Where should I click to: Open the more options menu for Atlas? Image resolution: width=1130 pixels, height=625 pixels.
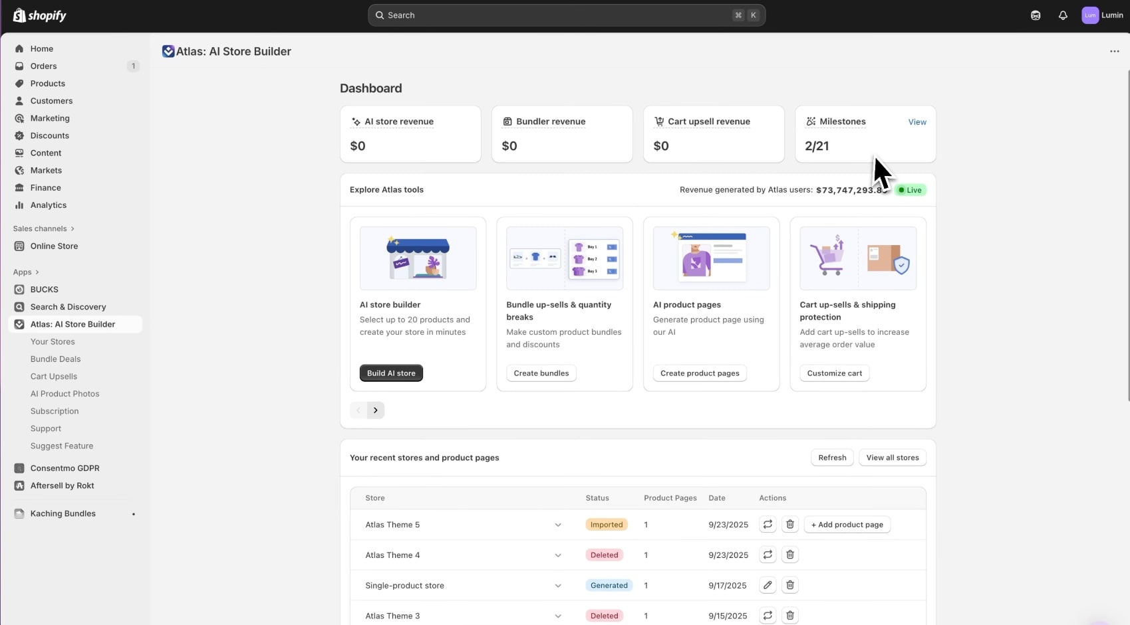tap(1115, 51)
